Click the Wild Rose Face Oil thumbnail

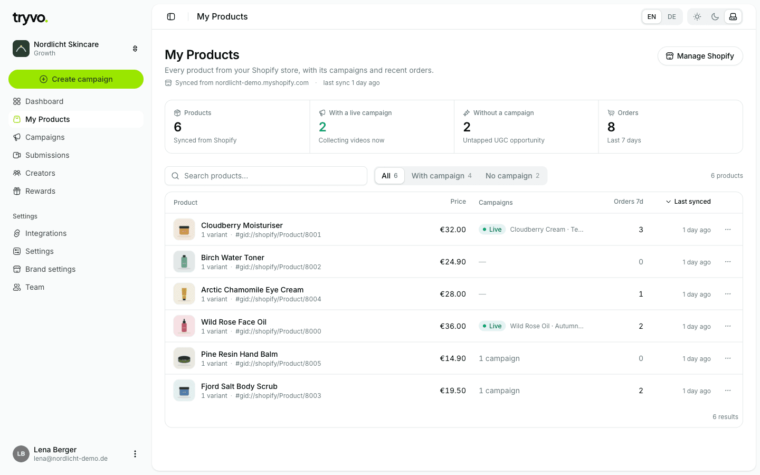coord(184,326)
